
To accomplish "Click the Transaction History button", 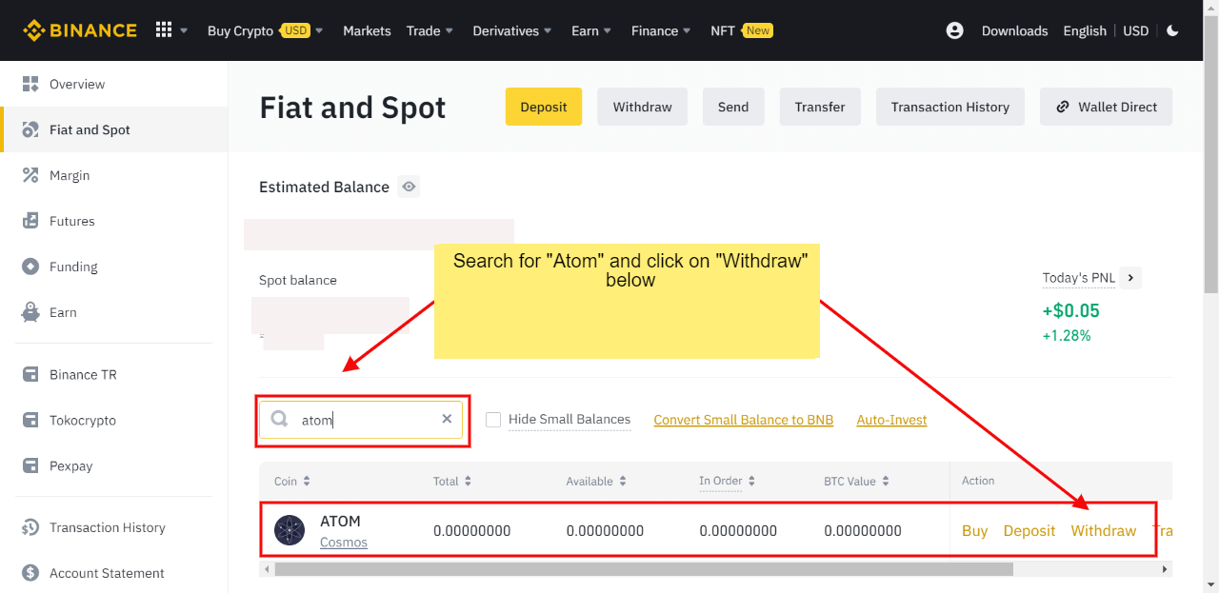I will (950, 107).
